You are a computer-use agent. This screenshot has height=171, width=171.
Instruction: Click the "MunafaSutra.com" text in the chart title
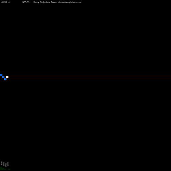pos(73,2)
